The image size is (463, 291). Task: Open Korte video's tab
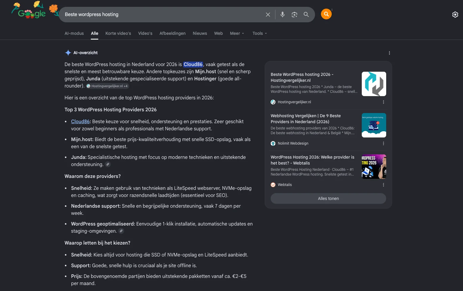tap(118, 33)
